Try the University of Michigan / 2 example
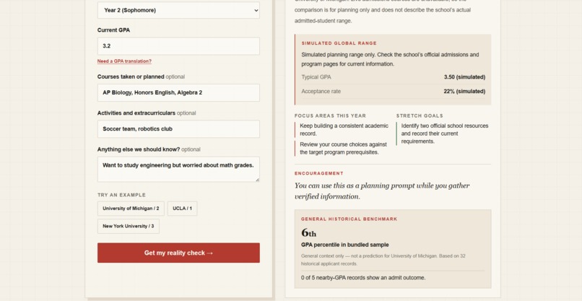582x301 pixels. pyautogui.click(x=131, y=209)
